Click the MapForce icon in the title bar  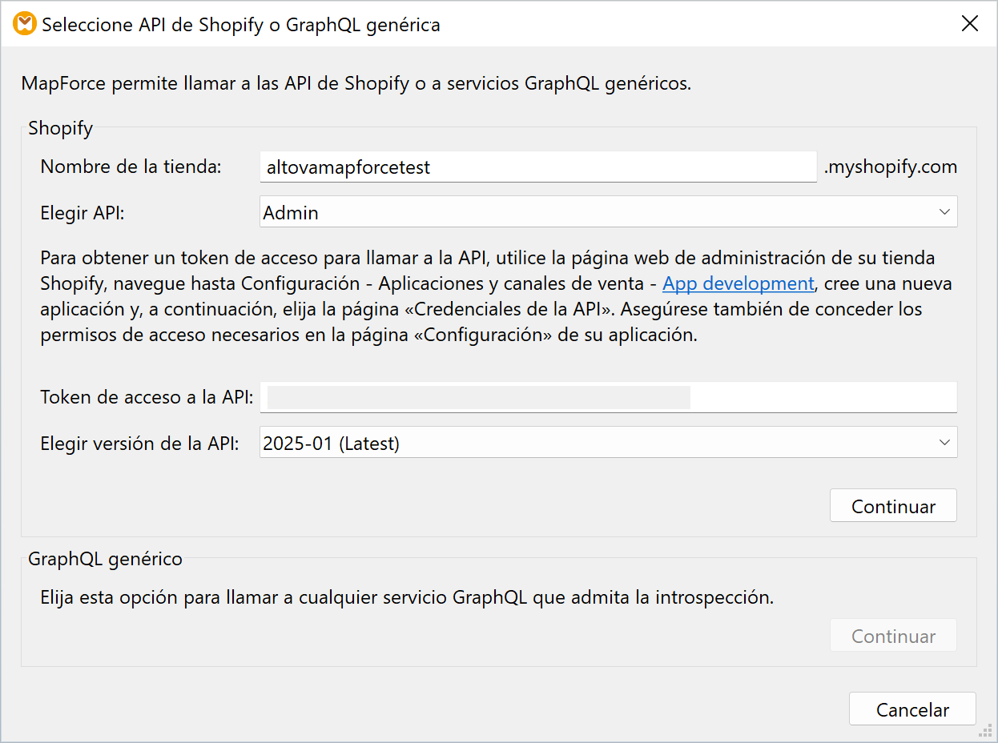pos(25,23)
